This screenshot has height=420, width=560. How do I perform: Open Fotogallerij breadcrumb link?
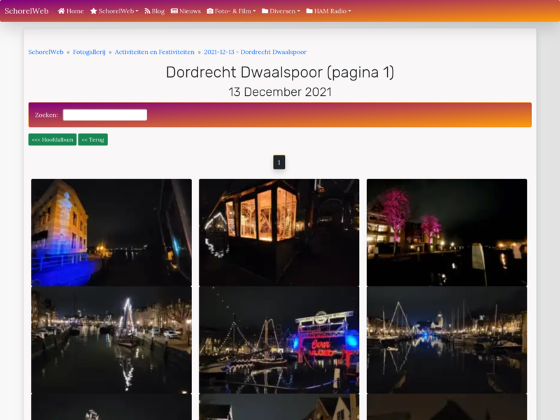pos(90,52)
